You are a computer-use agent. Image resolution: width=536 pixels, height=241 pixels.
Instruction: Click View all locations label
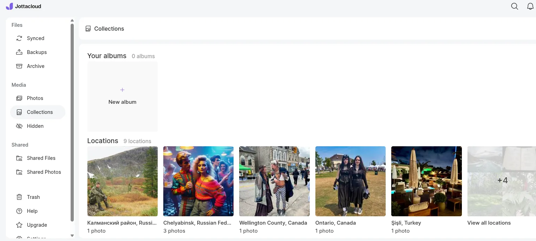point(489,223)
